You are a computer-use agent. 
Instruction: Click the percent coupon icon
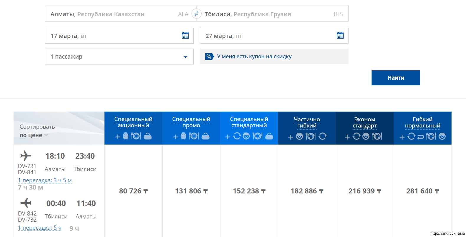pos(209,57)
